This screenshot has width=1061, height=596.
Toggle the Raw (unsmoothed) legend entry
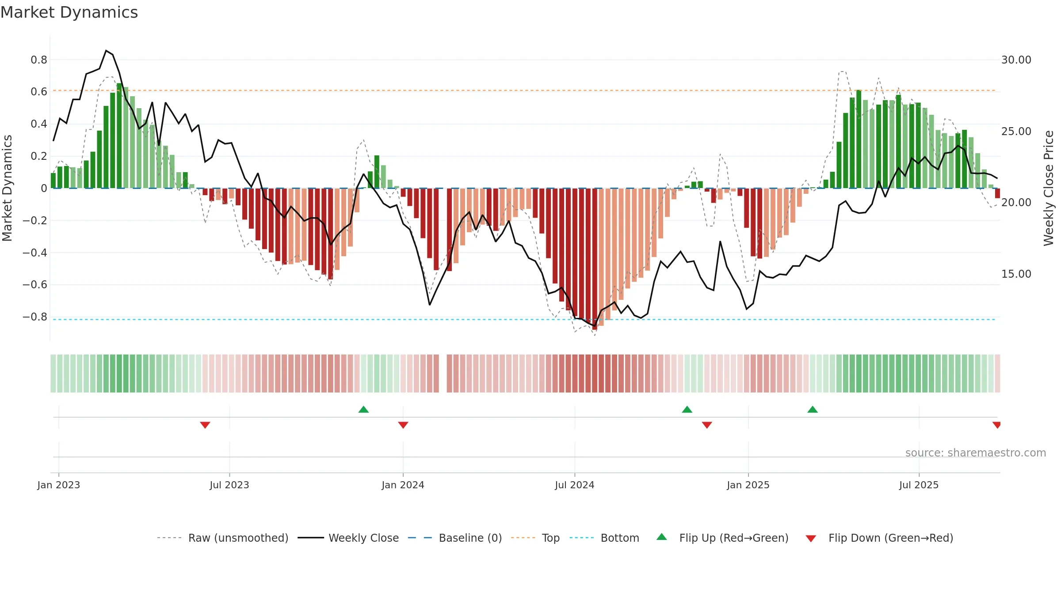222,538
